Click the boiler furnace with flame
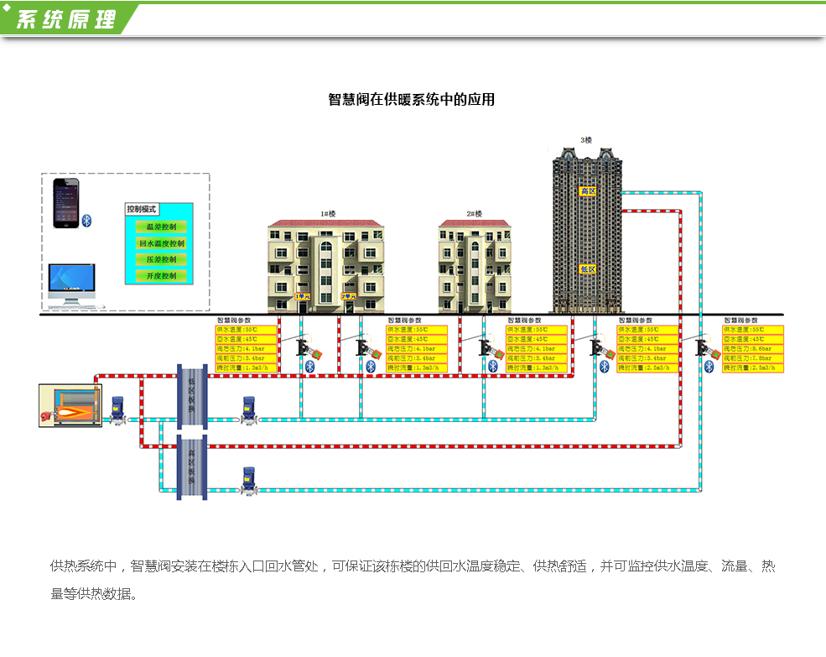This screenshot has width=826, height=657. (70, 405)
